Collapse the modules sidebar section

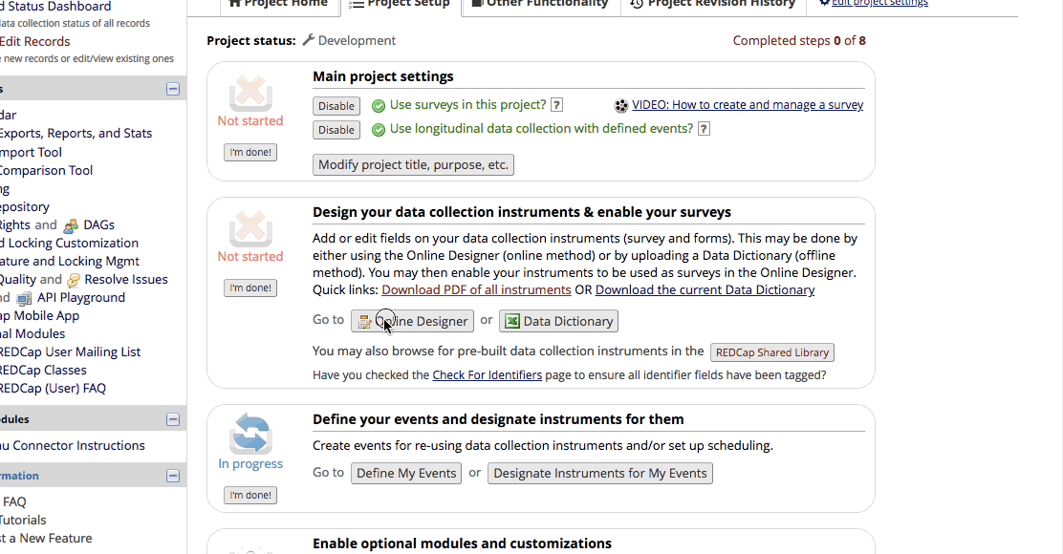pyautogui.click(x=173, y=419)
